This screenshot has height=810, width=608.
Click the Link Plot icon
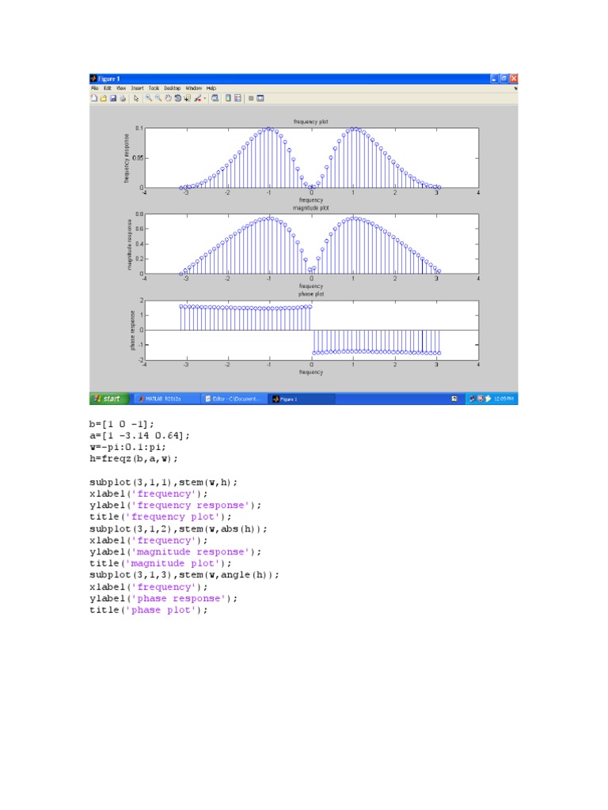(x=215, y=98)
